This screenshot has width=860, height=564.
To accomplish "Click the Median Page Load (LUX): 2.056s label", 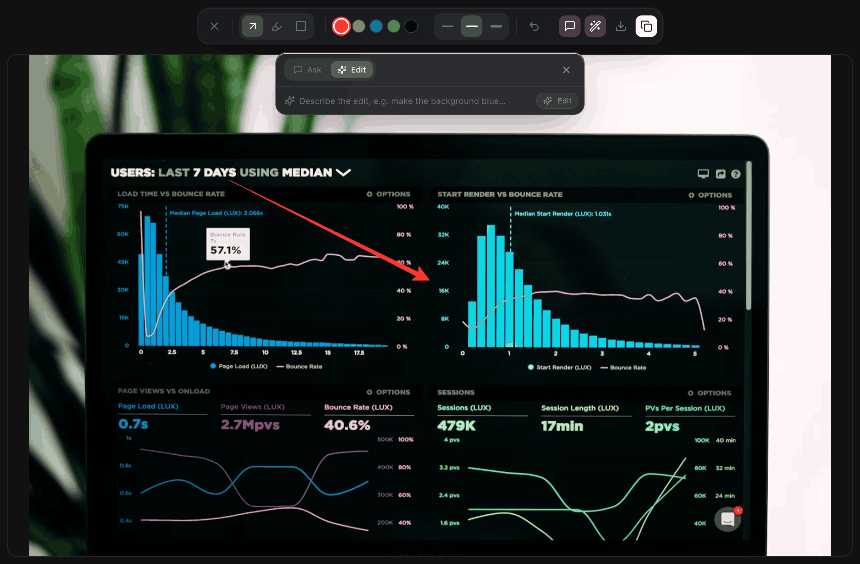I will click(216, 213).
